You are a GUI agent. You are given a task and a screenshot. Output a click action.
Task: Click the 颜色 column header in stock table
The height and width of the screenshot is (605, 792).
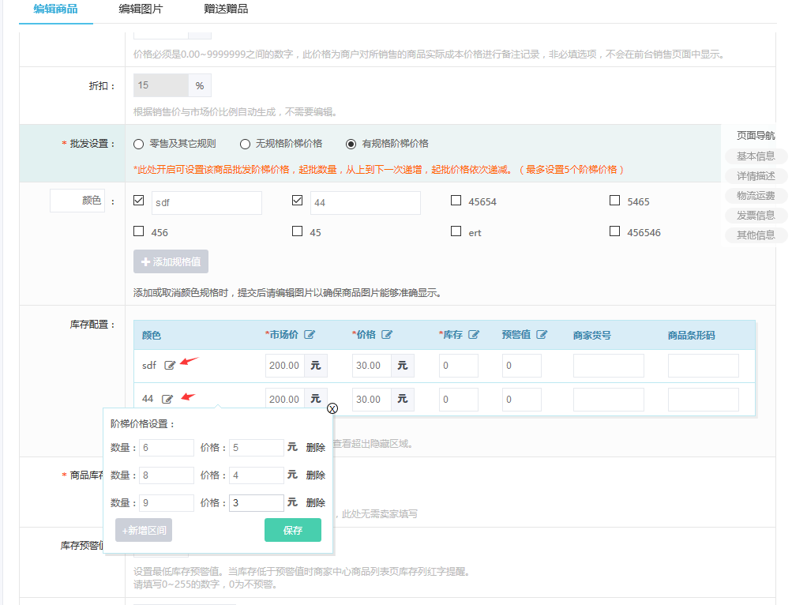pyautogui.click(x=152, y=335)
